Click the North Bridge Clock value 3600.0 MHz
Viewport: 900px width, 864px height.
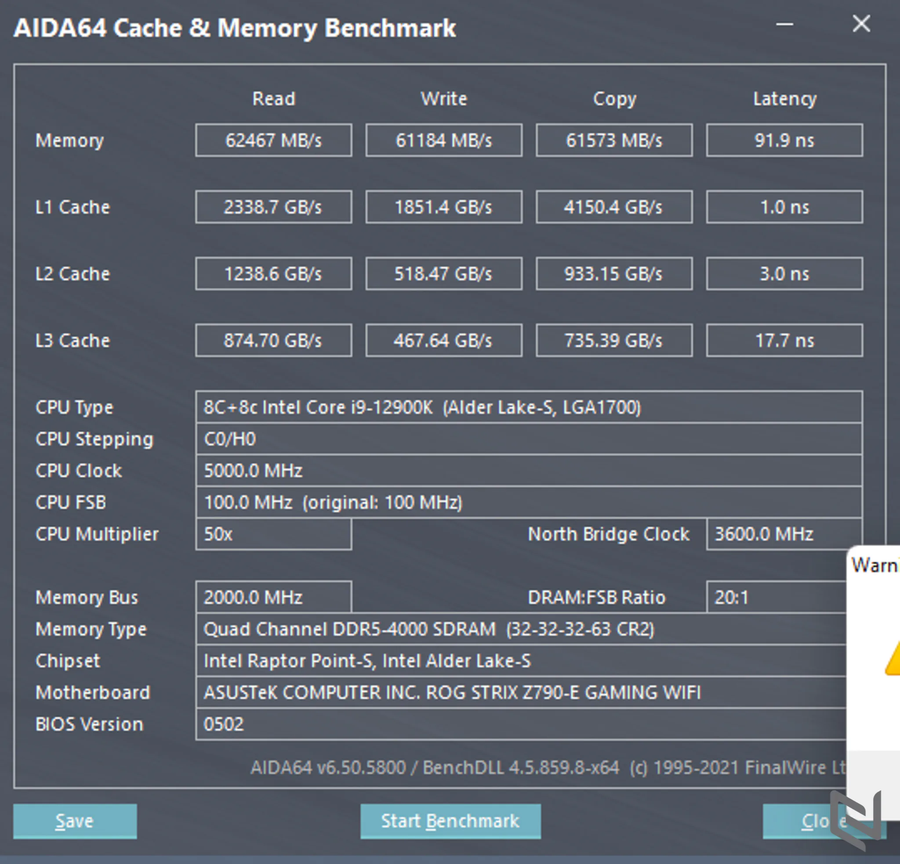tap(784, 534)
